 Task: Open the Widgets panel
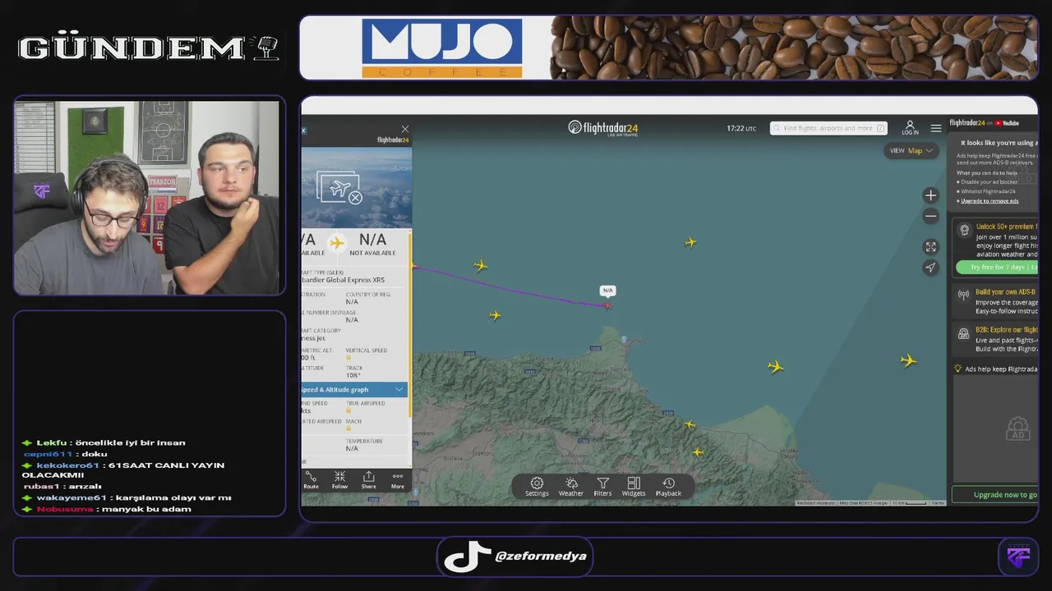pos(634,487)
